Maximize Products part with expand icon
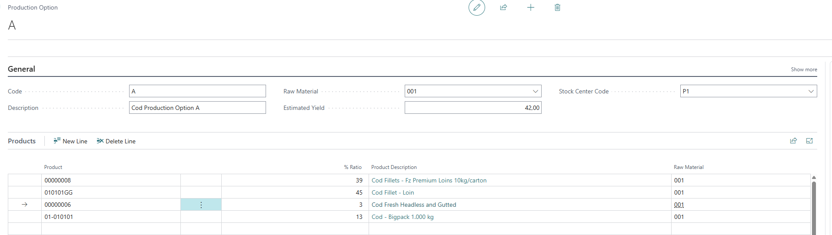Image resolution: width=832 pixels, height=235 pixels. (x=809, y=141)
